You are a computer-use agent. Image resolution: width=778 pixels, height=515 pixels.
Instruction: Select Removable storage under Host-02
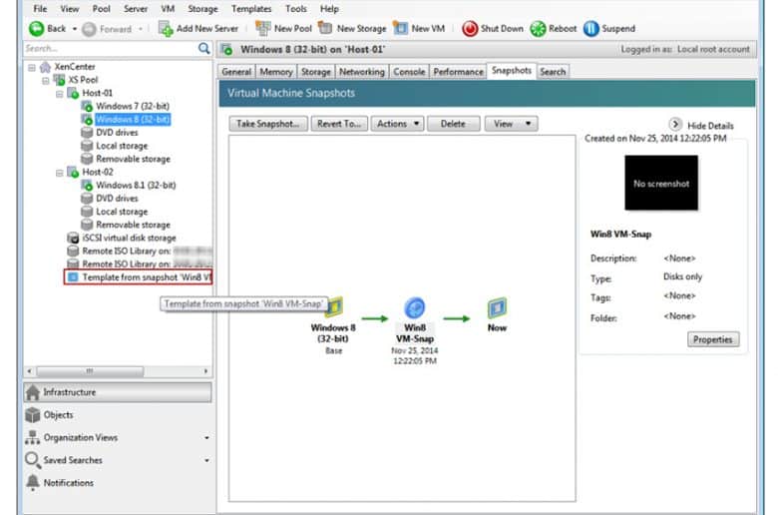pos(133,225)
